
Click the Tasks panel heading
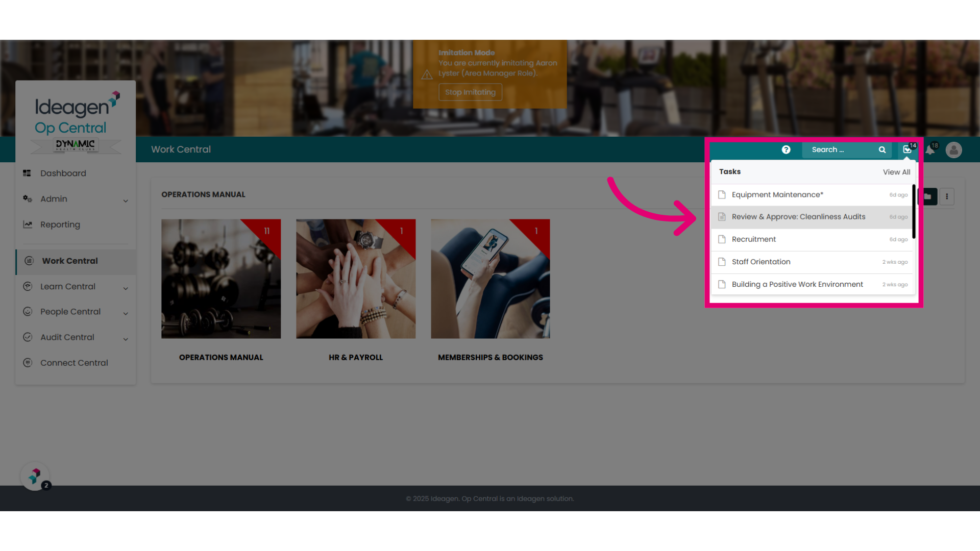tap(730, 171)
